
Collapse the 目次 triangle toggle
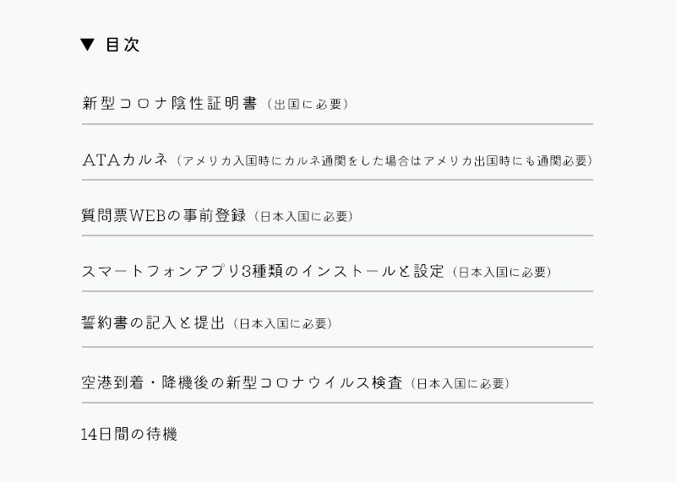pyautogui.click(x=88, y=45)
